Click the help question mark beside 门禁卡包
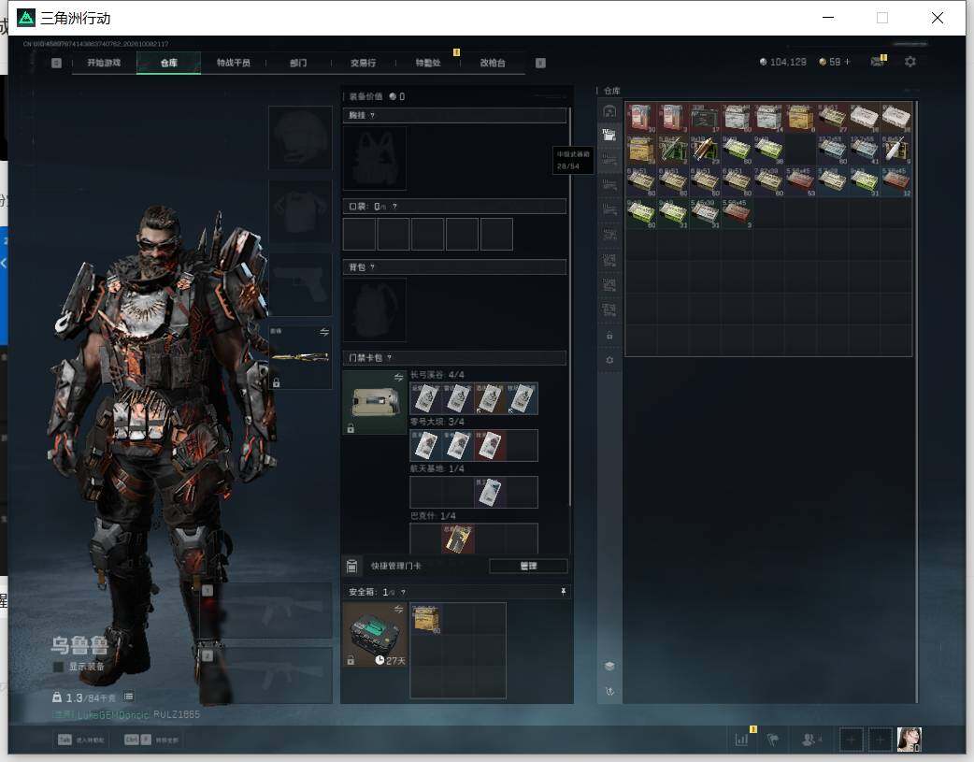Viewport: 974px width, 762px height. (389, 358)
